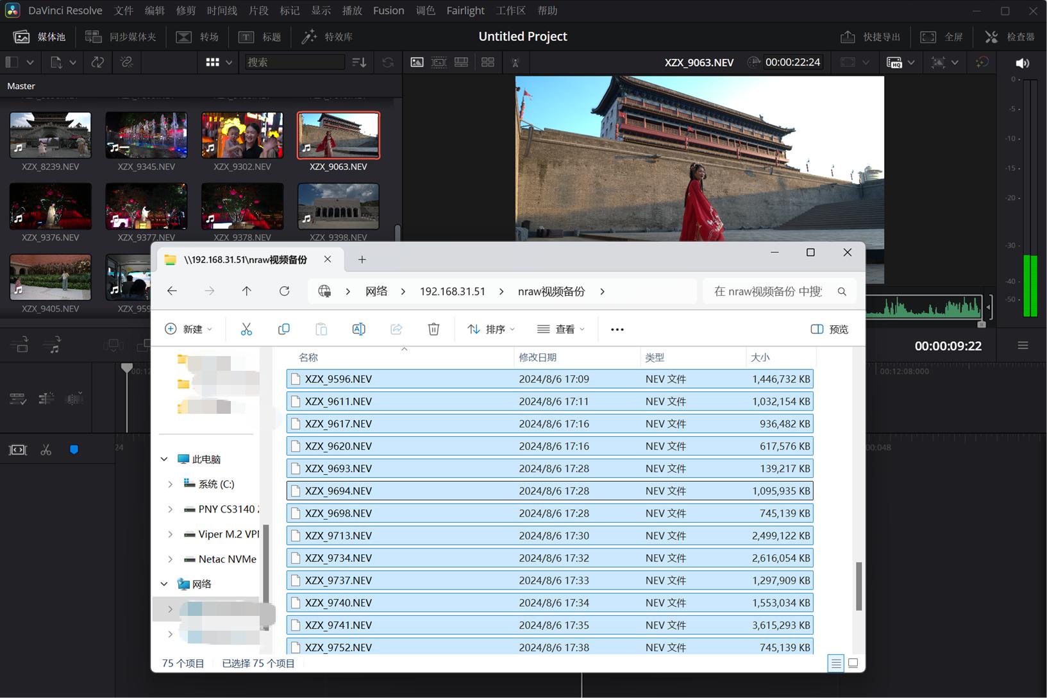Click the sync clips icon
Screen dimensions: 1047x698
(97, 62)
